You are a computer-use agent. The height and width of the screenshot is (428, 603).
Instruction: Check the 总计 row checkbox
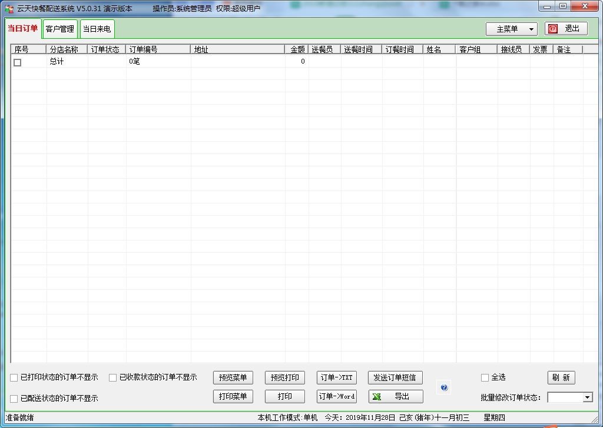click(x=18, y=62)
